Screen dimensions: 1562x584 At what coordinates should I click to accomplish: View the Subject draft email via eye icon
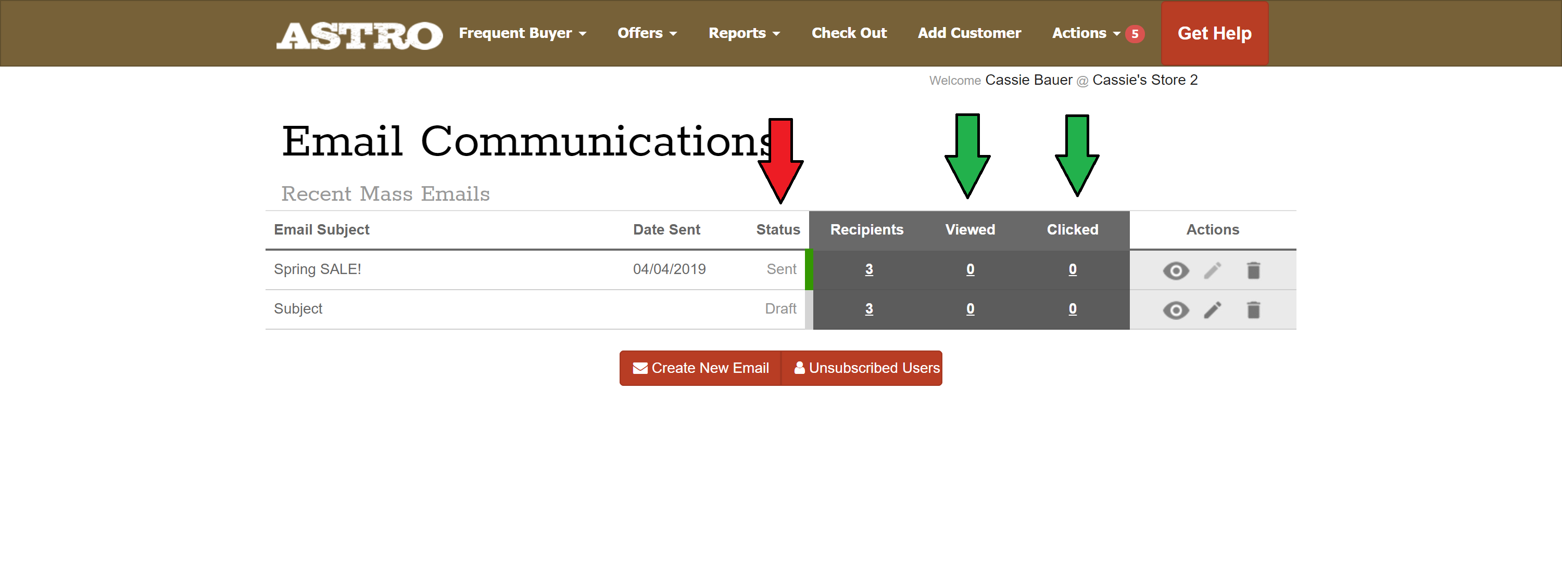tap(1175, 310)
